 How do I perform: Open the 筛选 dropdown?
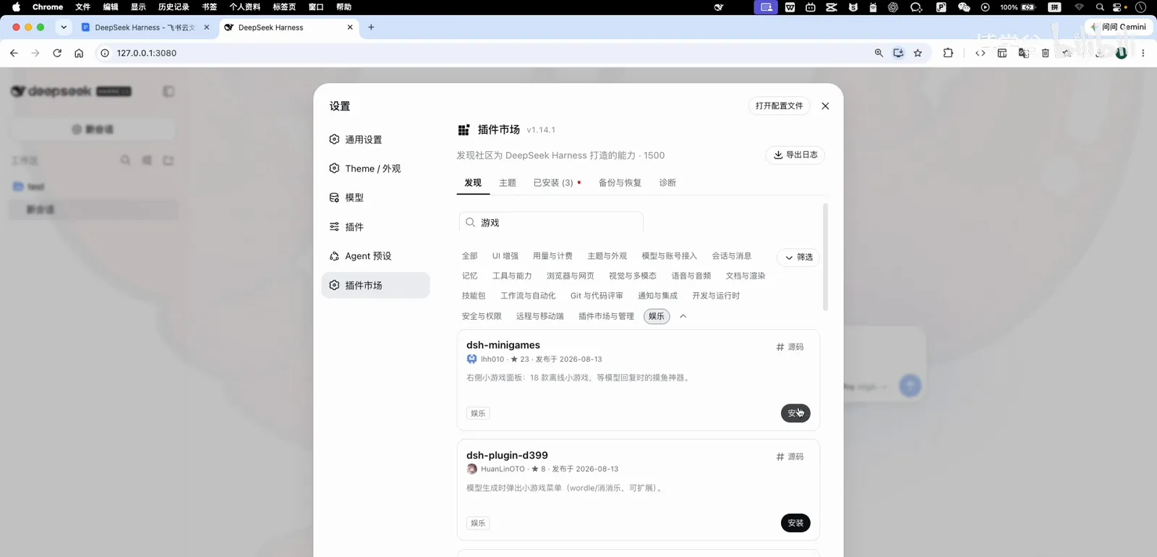[798, 257]
